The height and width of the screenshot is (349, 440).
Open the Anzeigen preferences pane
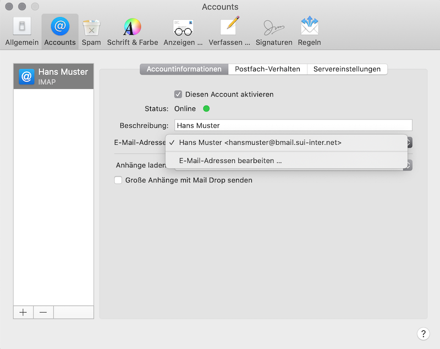pos(183,32)
